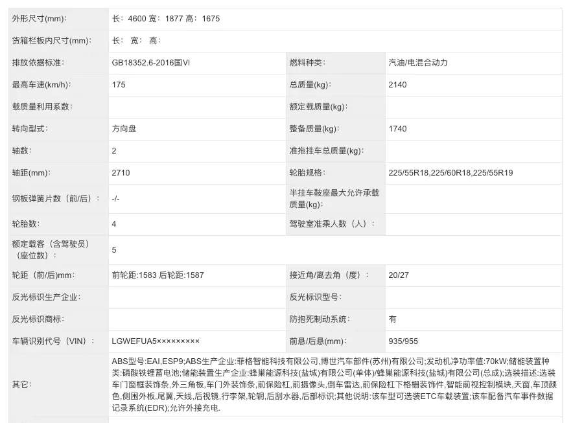Screen dimensions: 573x423
Task: Click the 最高车速(km/h) label
Action: (x=41, y=85)
